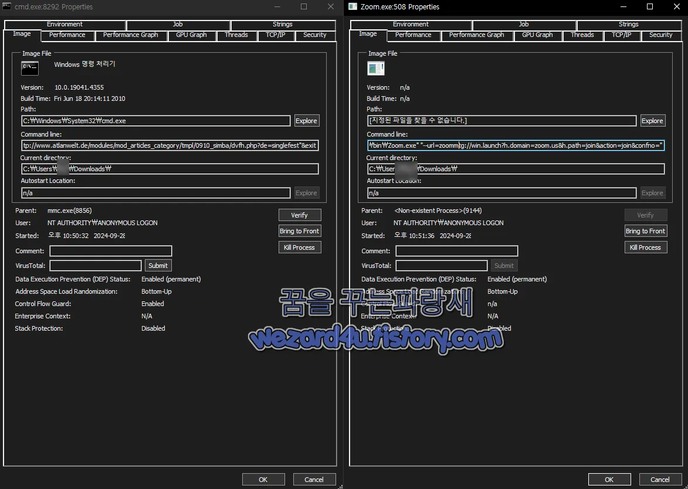688x489 pixels.
Task: Click cmd.exe VirusTotal input box
Action: [95, 266]
